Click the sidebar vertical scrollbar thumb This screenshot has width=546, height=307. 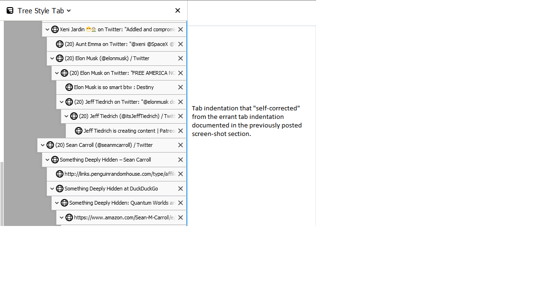click(2, 194)
